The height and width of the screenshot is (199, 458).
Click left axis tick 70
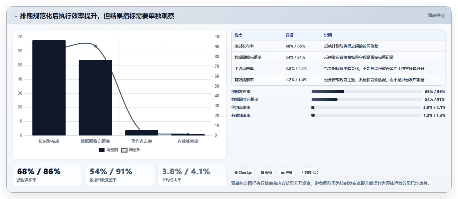(20, 37)
